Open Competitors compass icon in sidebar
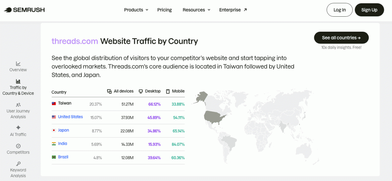Screen dimensions: 392x181 click(x=18, y=146)
